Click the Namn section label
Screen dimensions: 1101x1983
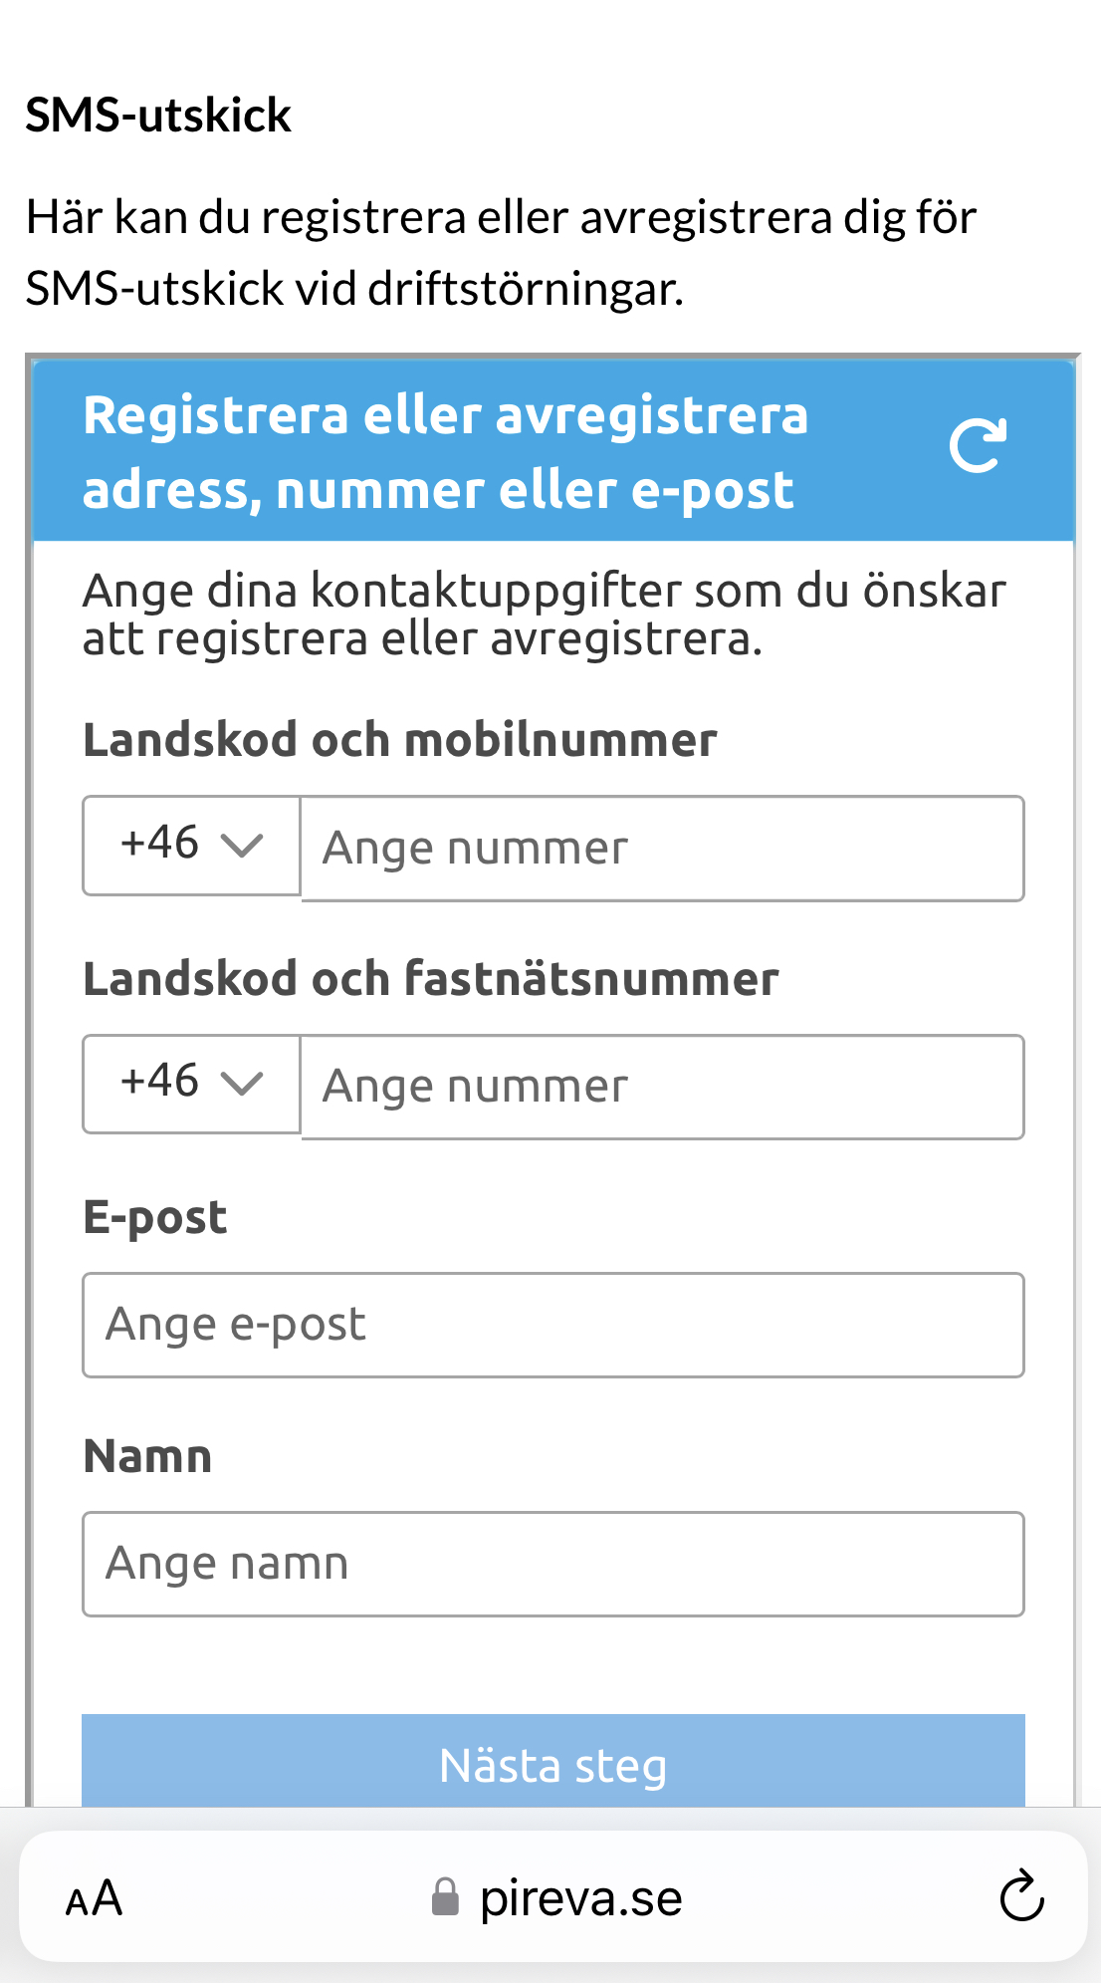pos(146,1455)
